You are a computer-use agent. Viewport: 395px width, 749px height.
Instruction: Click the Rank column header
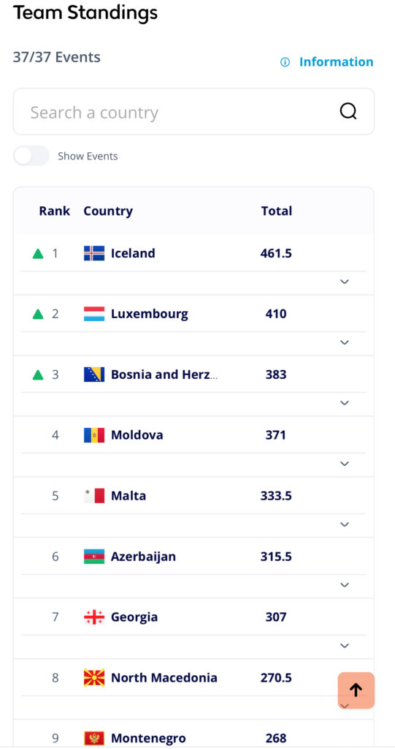click(54, 211)
